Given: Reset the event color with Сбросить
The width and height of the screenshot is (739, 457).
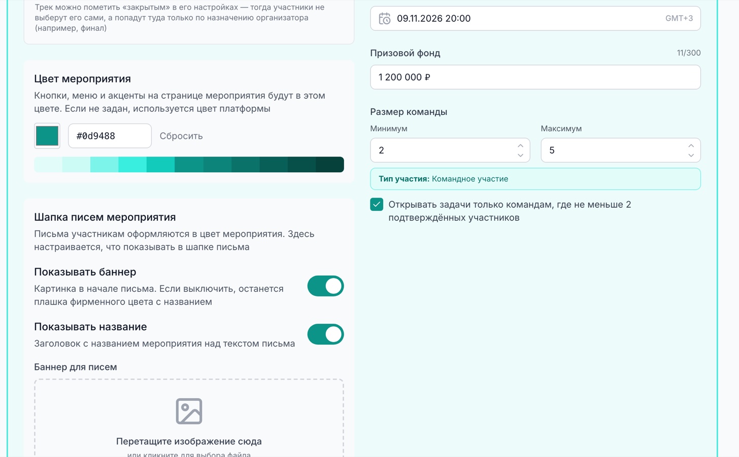Looking at the screenshot, I should point(181,136).
